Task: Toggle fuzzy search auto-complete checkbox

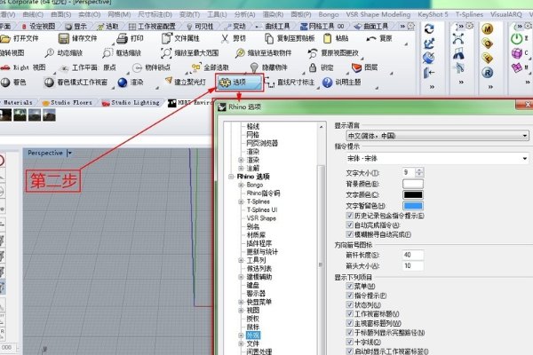Action: point(349,234)
